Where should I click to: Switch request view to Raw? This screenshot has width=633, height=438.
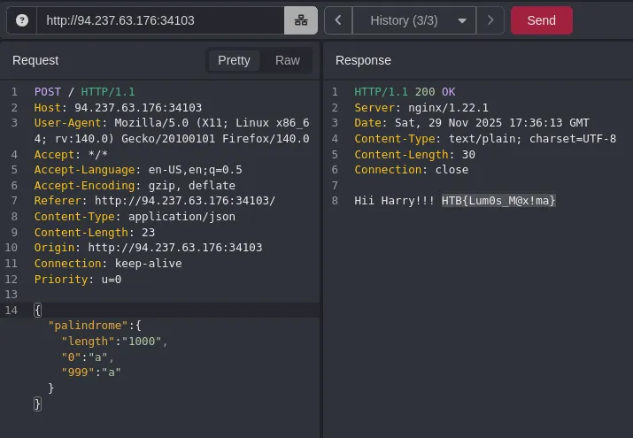point(288,60)
